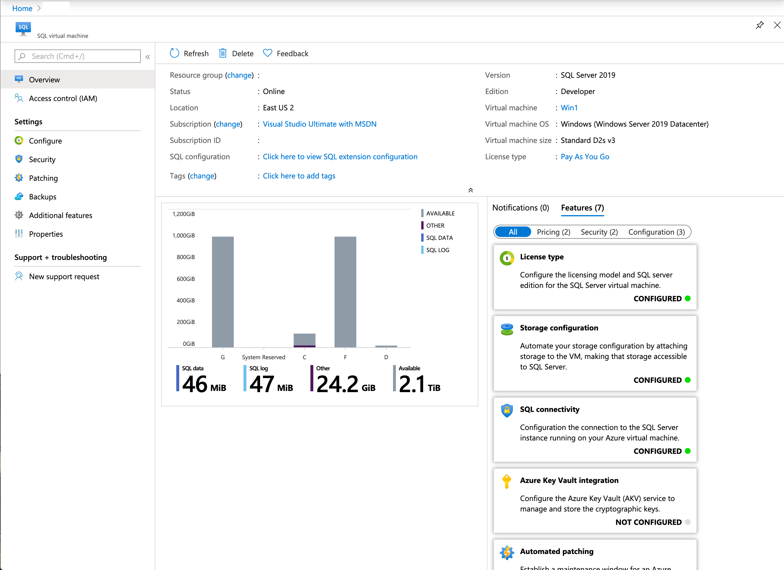The height and width of the screenshot is (570, 784).
Task: Collapse the storage usage chart panel
Action: click(470, 190)
